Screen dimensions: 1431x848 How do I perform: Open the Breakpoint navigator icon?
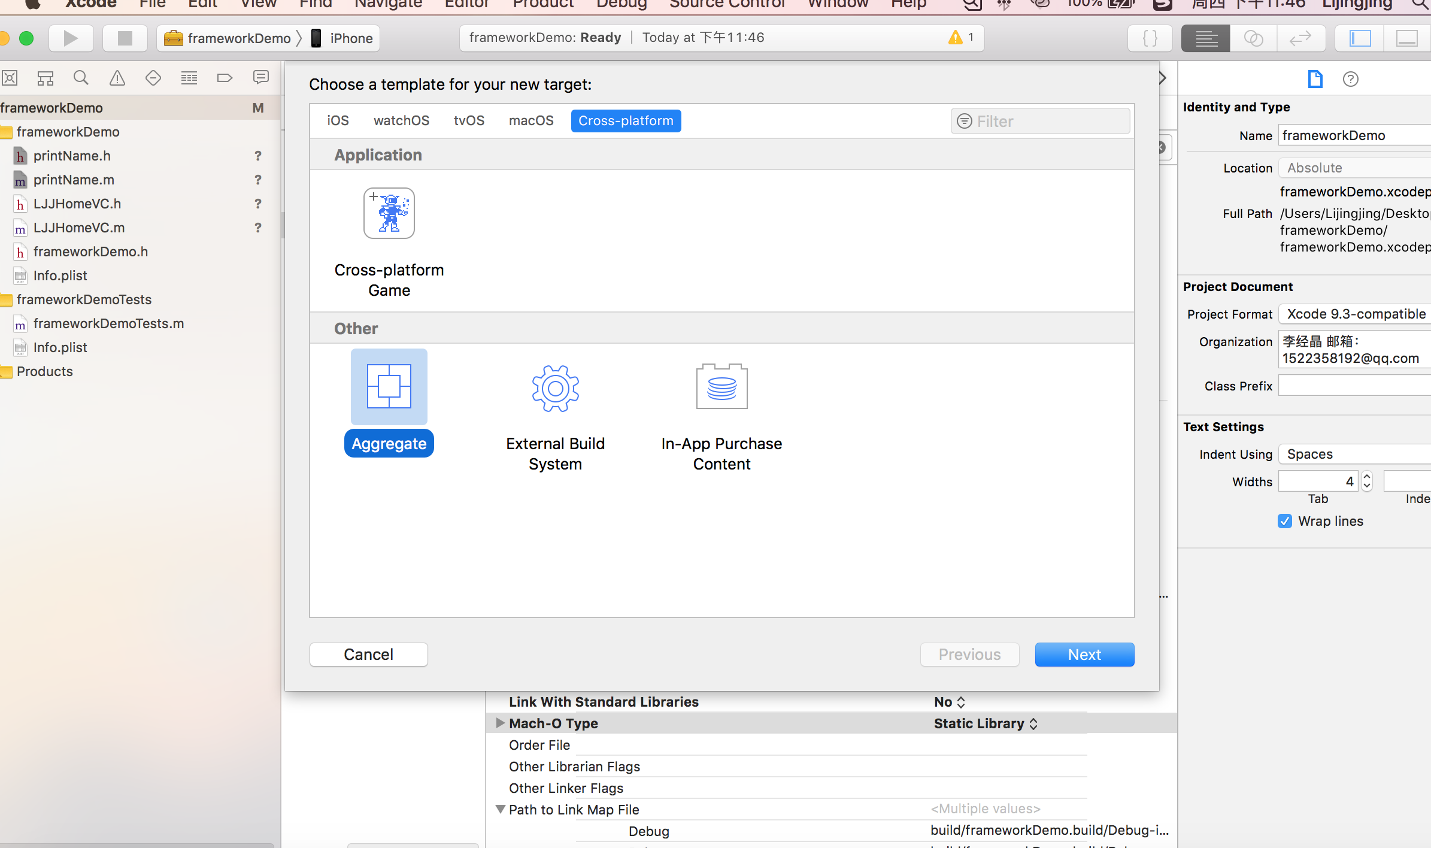[x=225, y=78]
